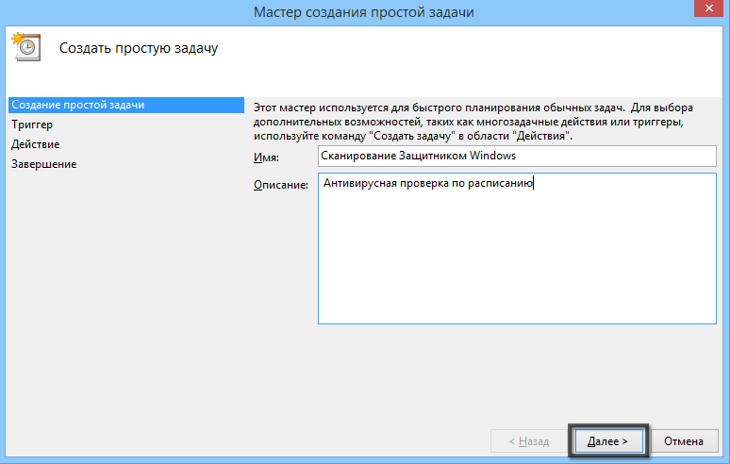Click the task scheduler clock icon
Viewport: 730px width, 464px height.
tap(26, 46)
